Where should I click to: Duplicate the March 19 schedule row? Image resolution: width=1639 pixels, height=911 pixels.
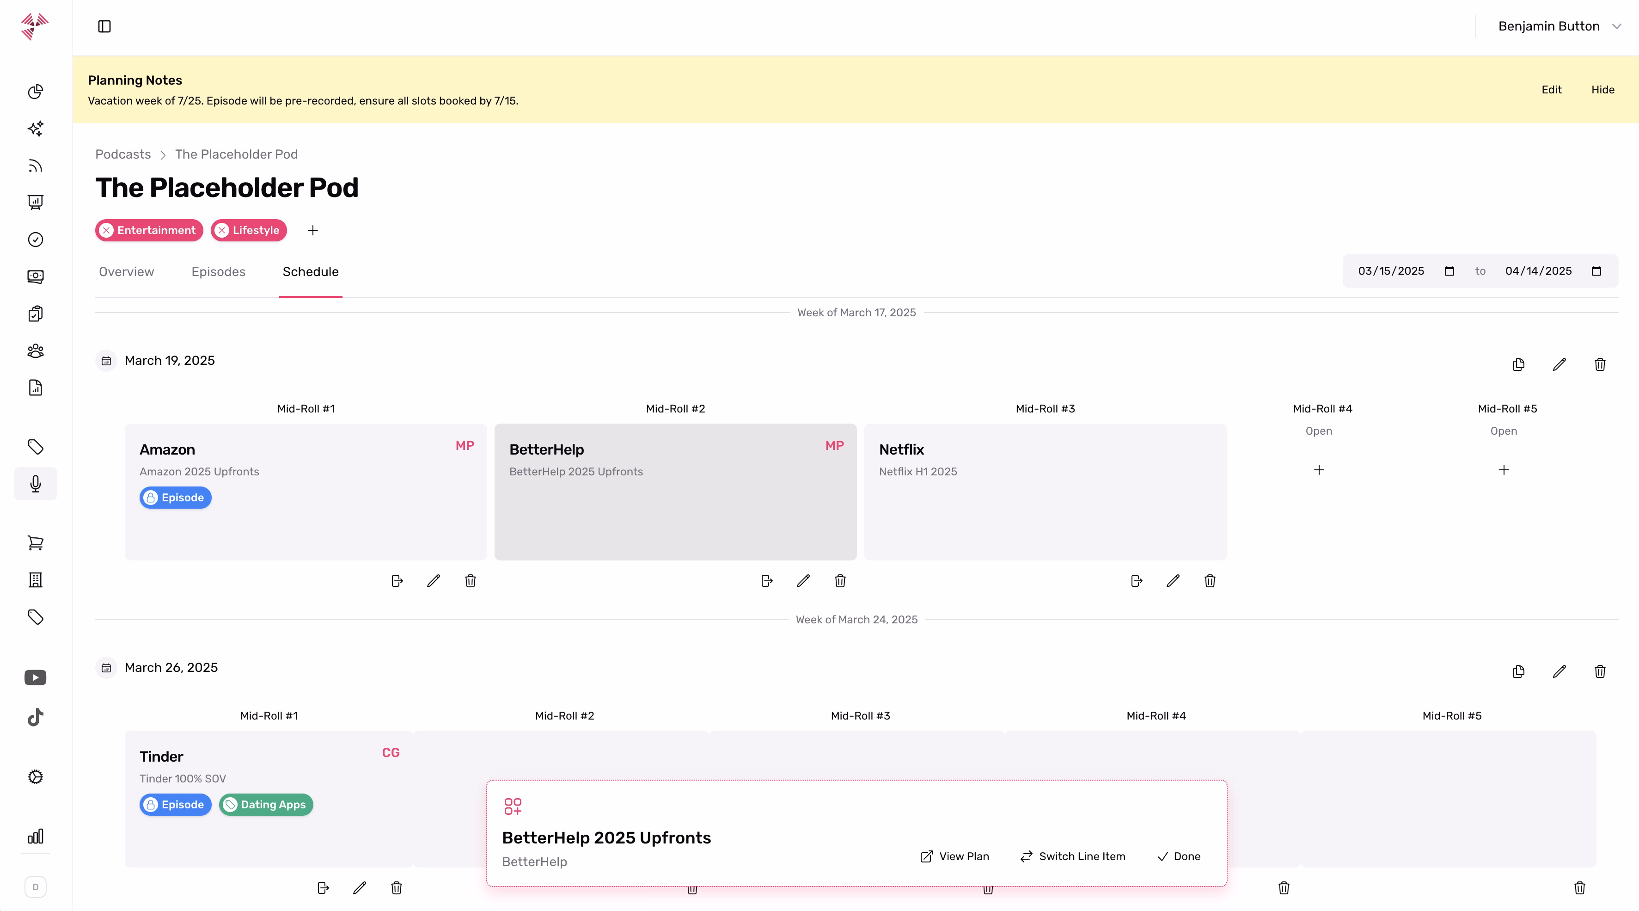[x=1519, y=364]
